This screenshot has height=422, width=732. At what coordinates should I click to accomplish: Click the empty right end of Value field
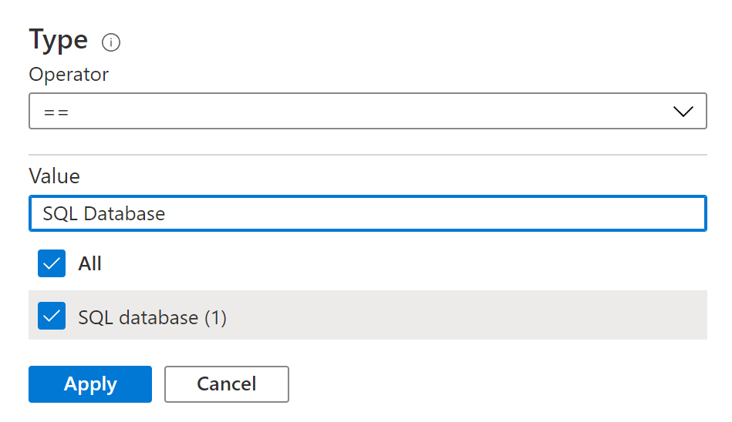click(x=656, y=213)
